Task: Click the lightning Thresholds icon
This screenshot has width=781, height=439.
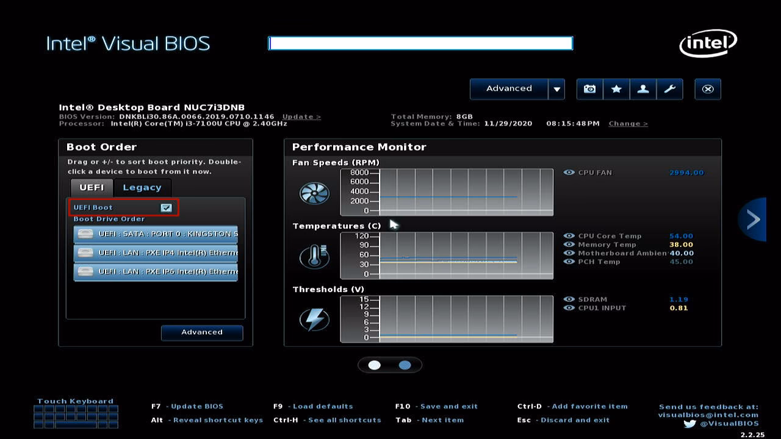Action: pos(314,319)
